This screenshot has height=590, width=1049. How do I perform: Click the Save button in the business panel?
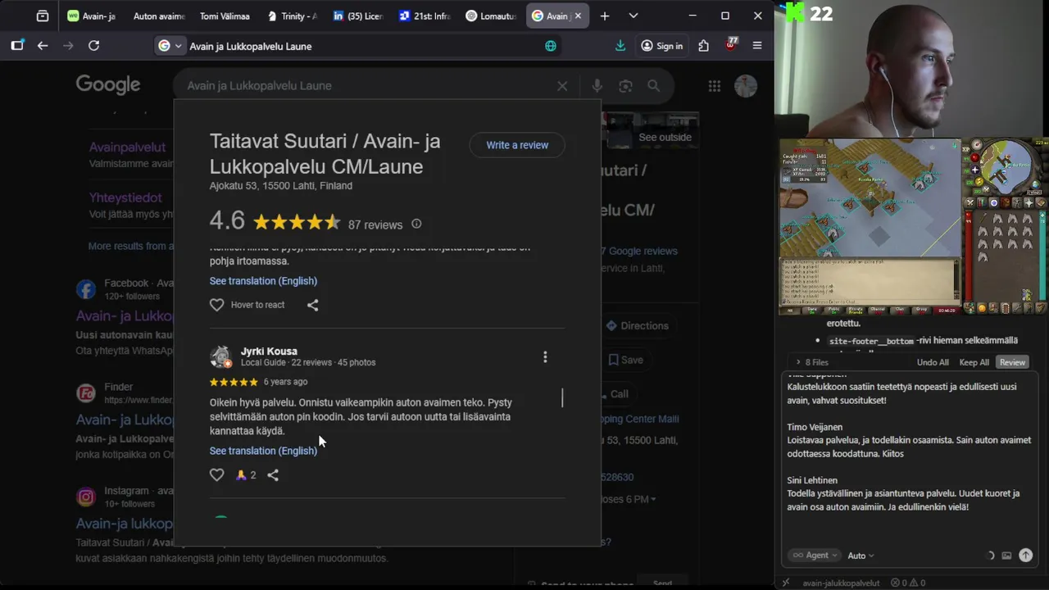pos(625,360)
